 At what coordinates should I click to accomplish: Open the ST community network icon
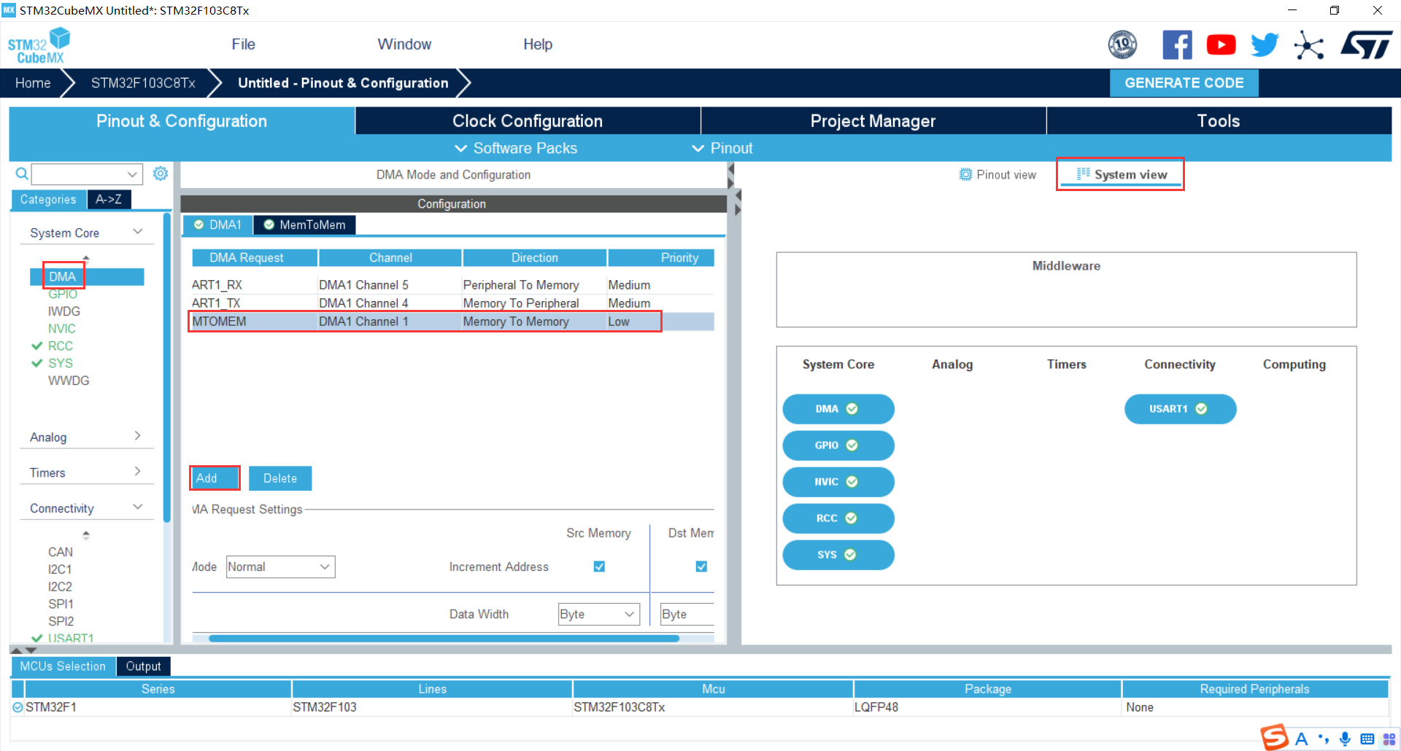click(1309, 45)
